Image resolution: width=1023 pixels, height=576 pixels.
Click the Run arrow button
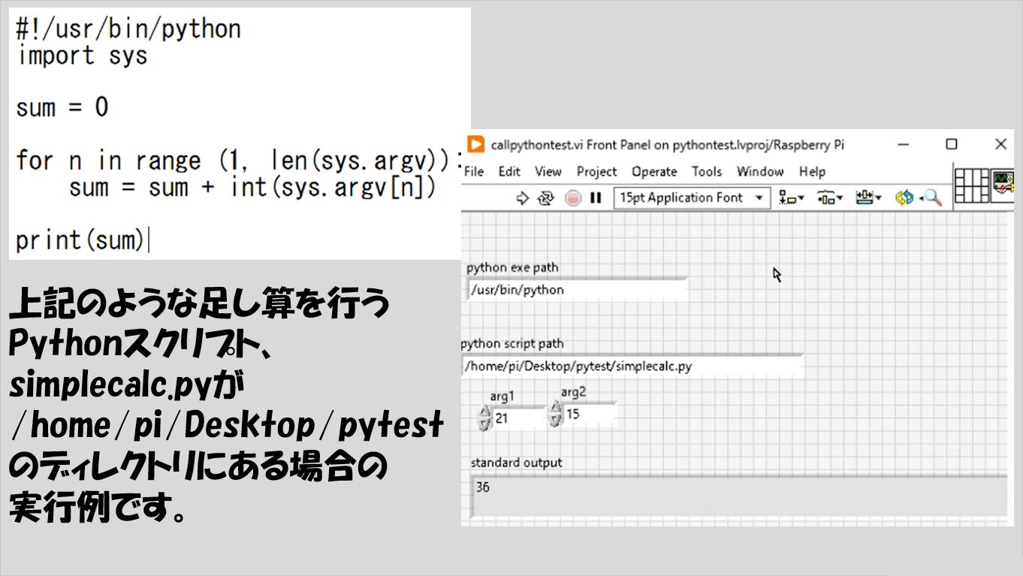click(x=523, y=198)
